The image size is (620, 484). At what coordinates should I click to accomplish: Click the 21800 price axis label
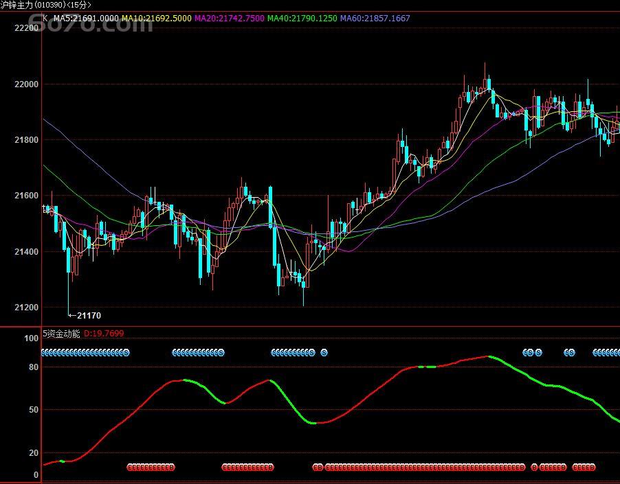26,140
